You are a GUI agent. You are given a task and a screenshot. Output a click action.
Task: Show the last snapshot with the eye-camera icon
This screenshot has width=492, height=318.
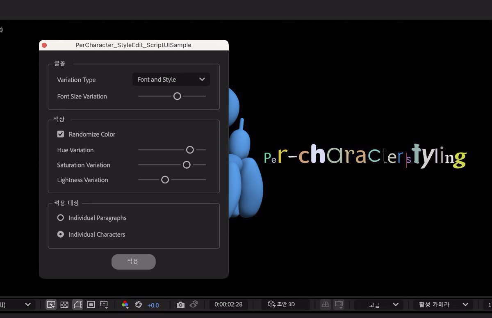(x=194, y=304)
